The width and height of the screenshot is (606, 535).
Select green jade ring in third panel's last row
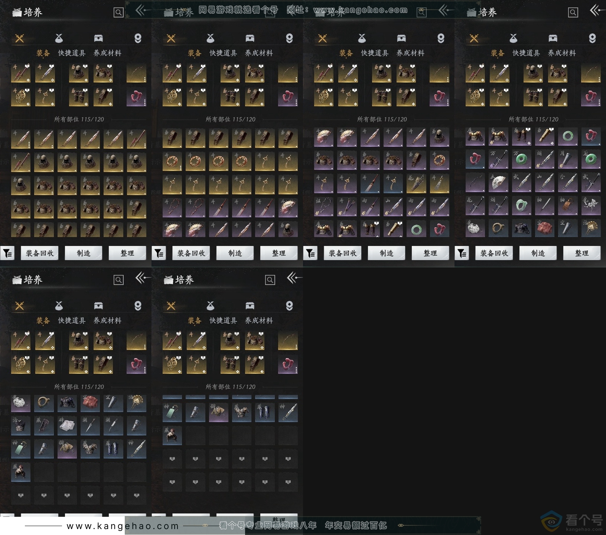[416, 228]
